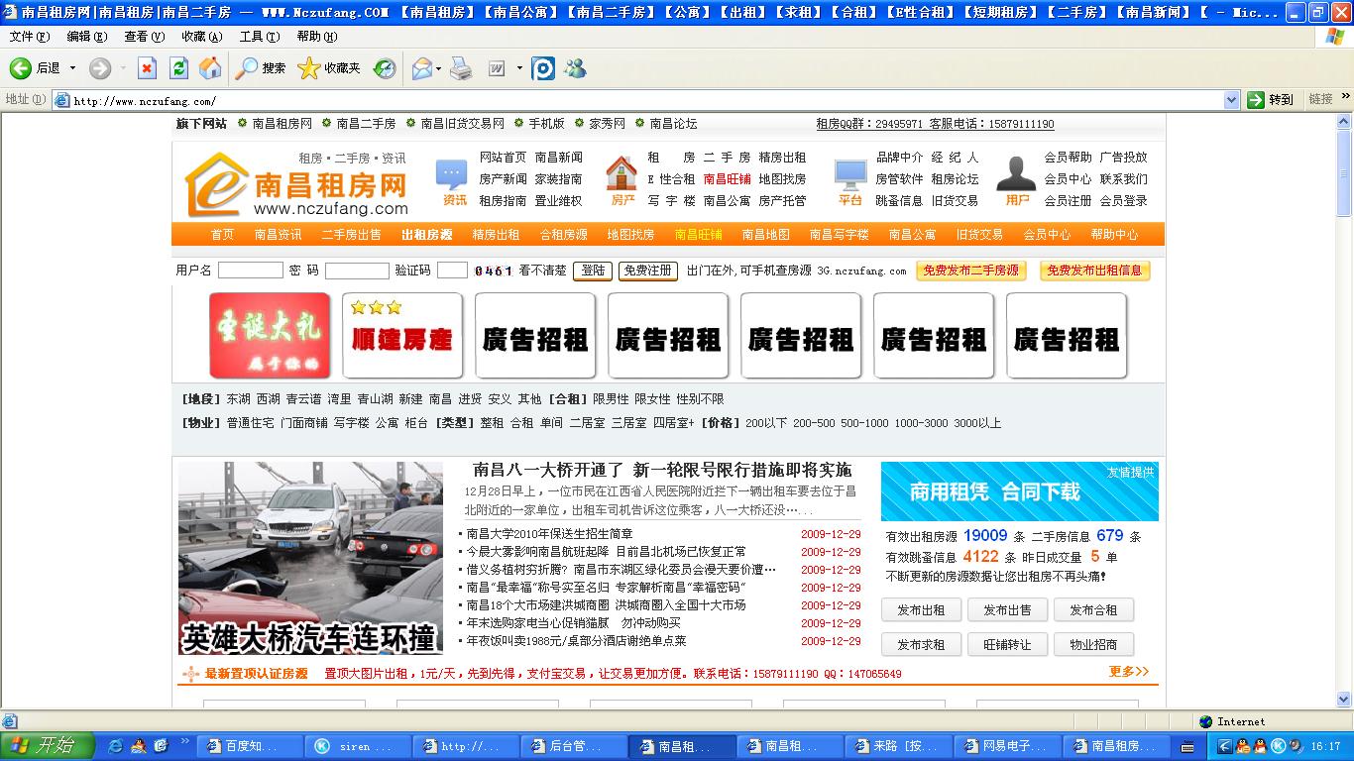Select the 二手房出售 orange nav tab
Screen dimensions: 1354x761
(x=351, y=235)
